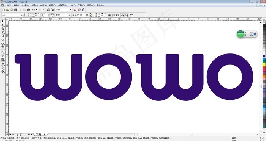Click the Open folder toolbar icon
The width and height of the screenshot is (266, 141).
tap(8, 10)
